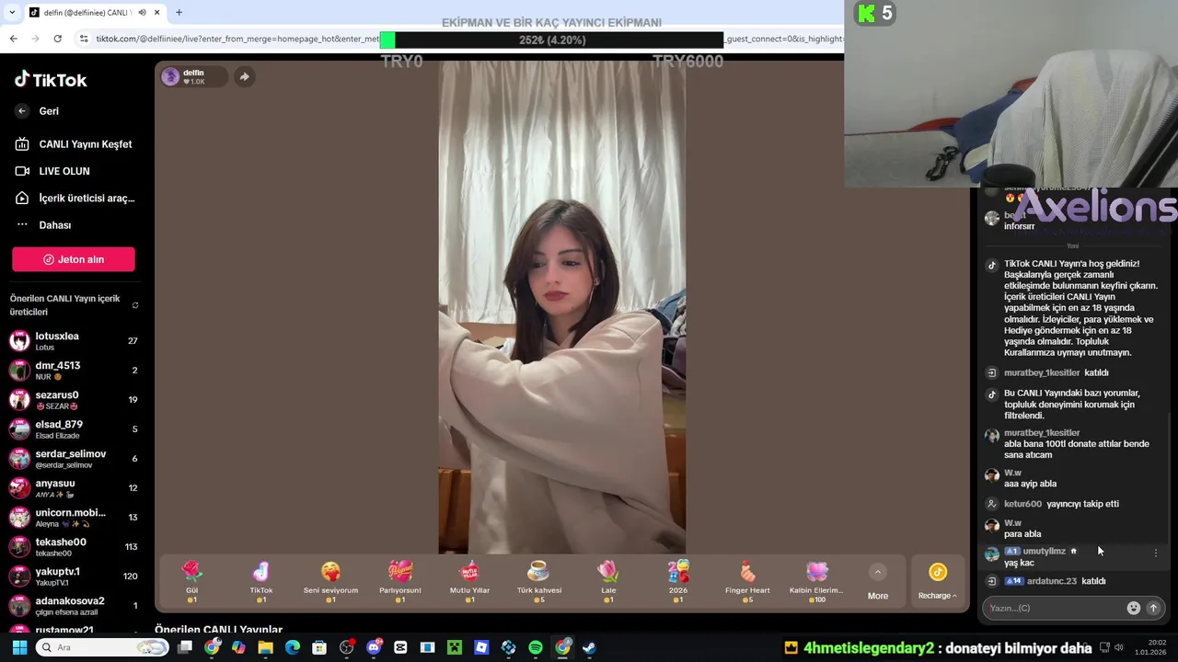This screenshot has height=662, width=1178.
Task: Mute the delfin tab audio
Action: pyautogui.click(x=142, y=13)
